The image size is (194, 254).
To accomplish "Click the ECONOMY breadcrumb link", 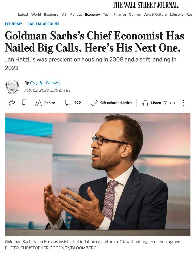I will [x=14, y=24].
